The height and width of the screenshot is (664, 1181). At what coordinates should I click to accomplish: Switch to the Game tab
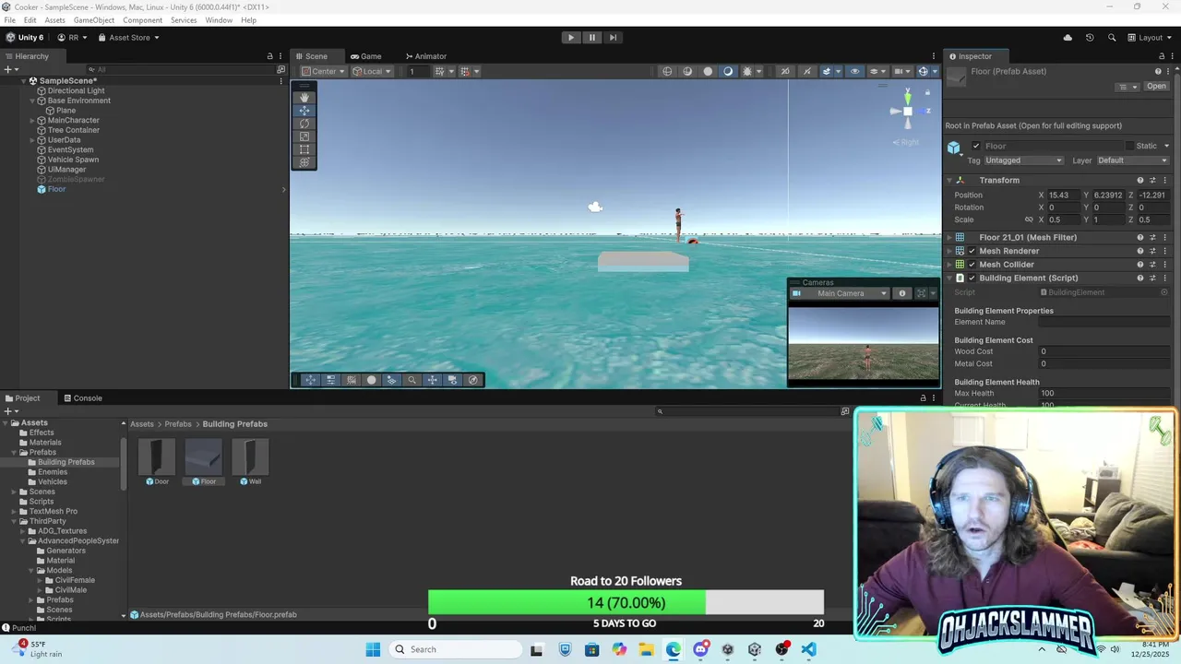click(365, 56)
